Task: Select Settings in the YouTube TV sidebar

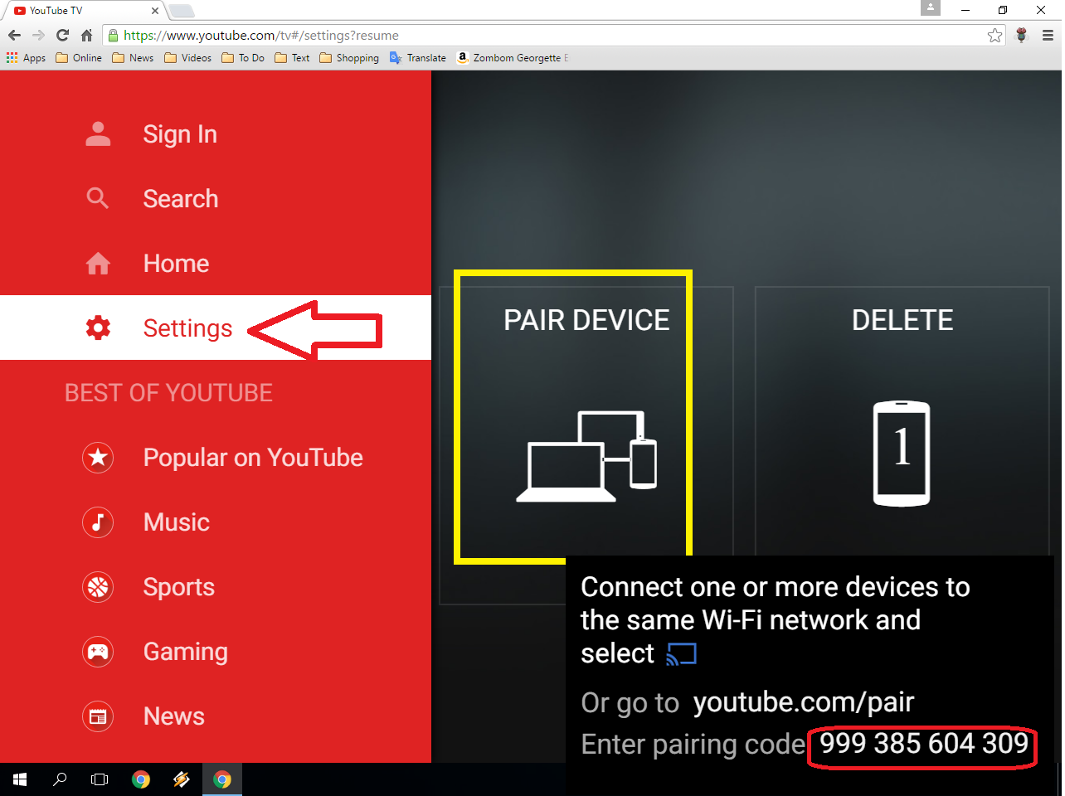Action: point(216,328)
